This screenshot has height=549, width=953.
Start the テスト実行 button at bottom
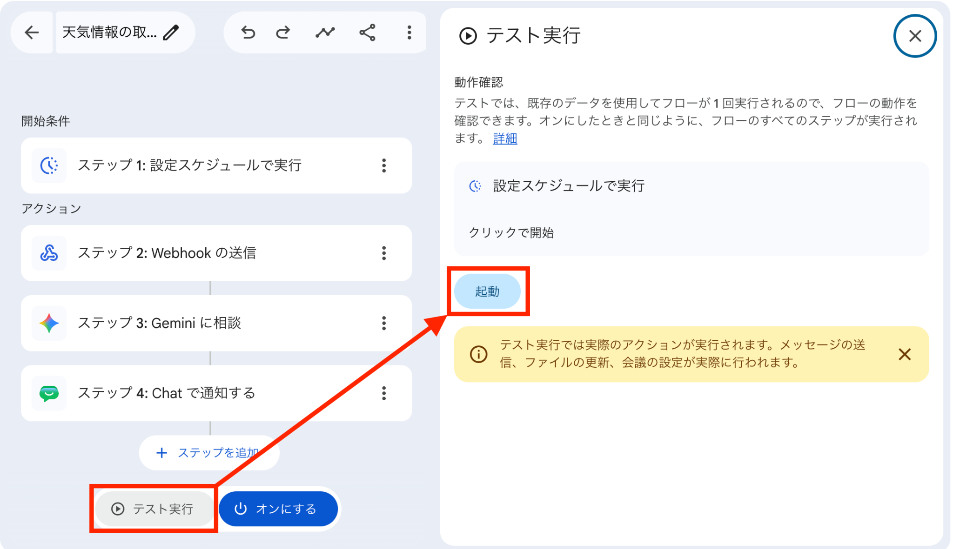point(153,509)
